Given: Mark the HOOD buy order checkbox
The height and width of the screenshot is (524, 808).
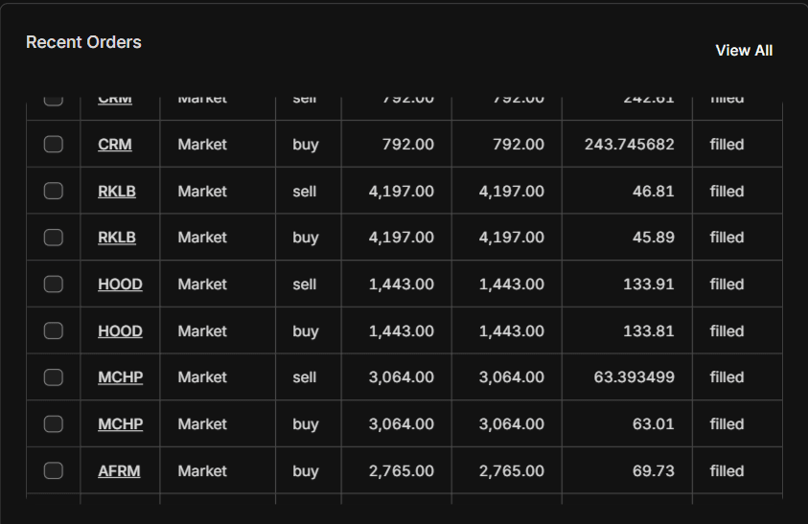Looking at the screenshot, I should pos(54,330).
